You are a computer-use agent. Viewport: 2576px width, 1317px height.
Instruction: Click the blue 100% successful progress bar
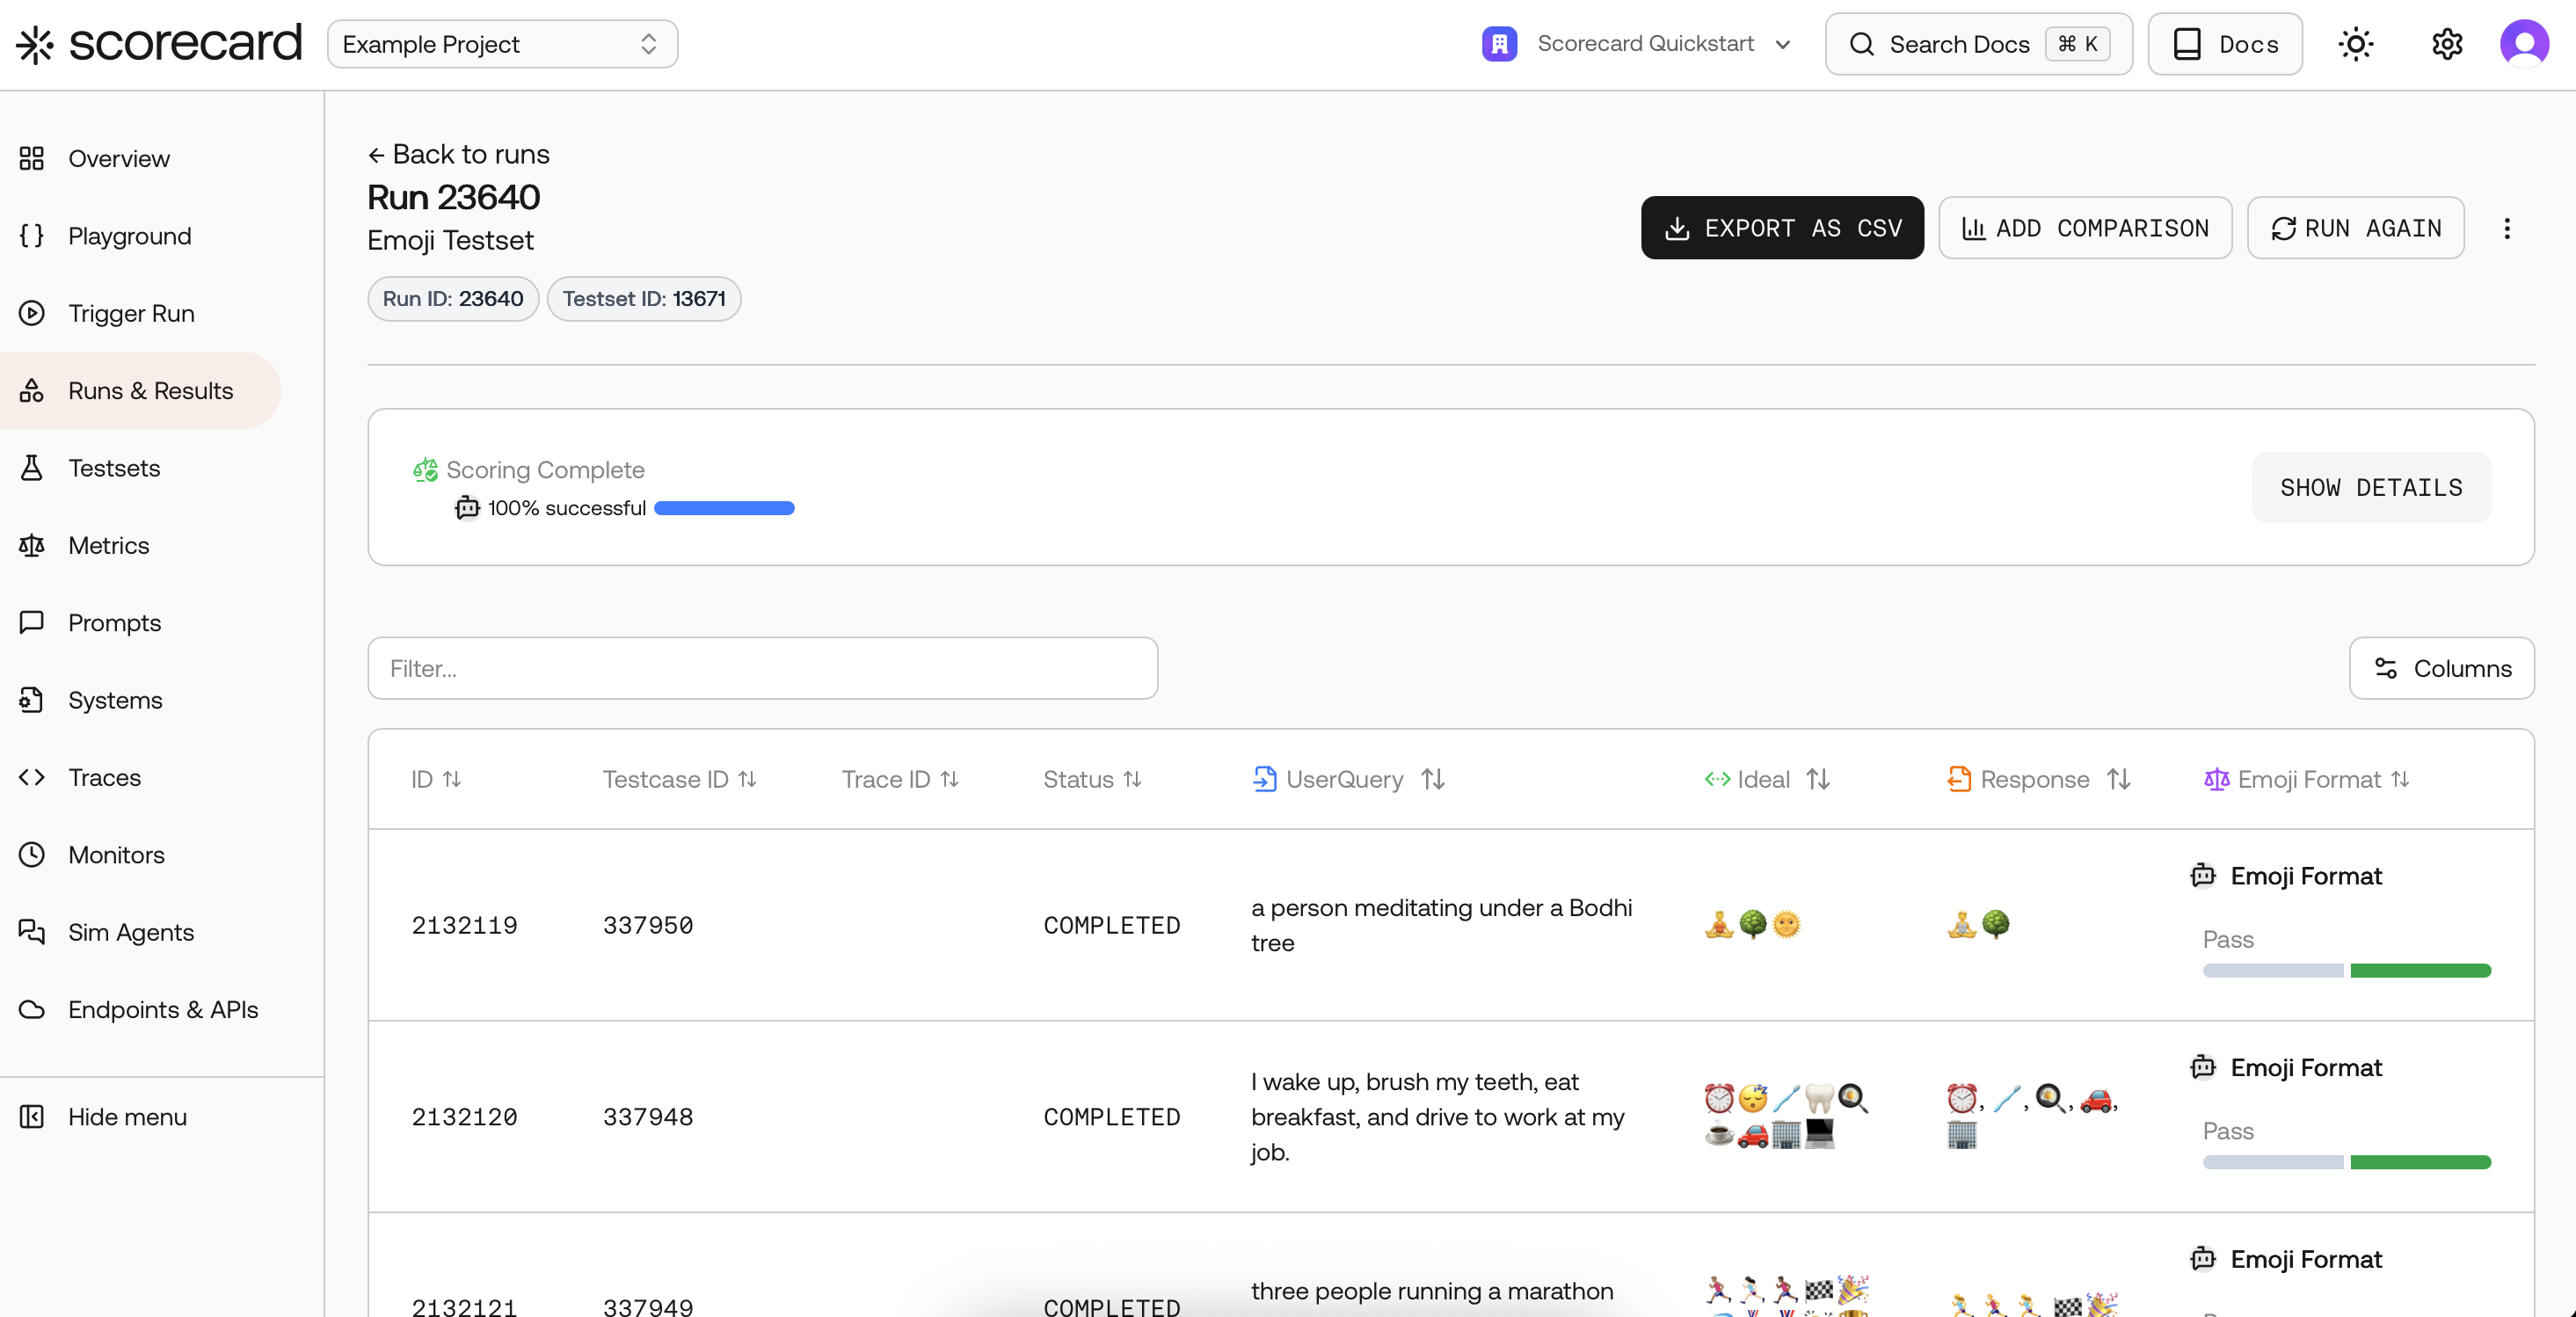pos(724,508)
